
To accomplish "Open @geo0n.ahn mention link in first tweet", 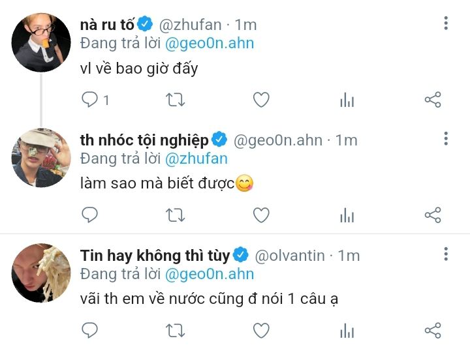I will click(210, 44).
